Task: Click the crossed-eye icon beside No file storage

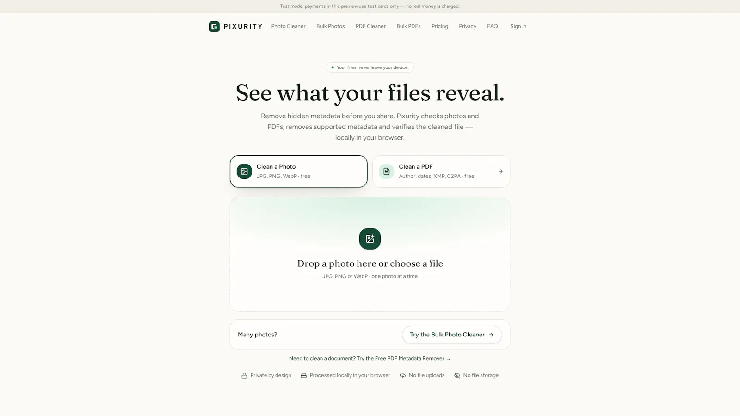Action: (x=457, y=375)
